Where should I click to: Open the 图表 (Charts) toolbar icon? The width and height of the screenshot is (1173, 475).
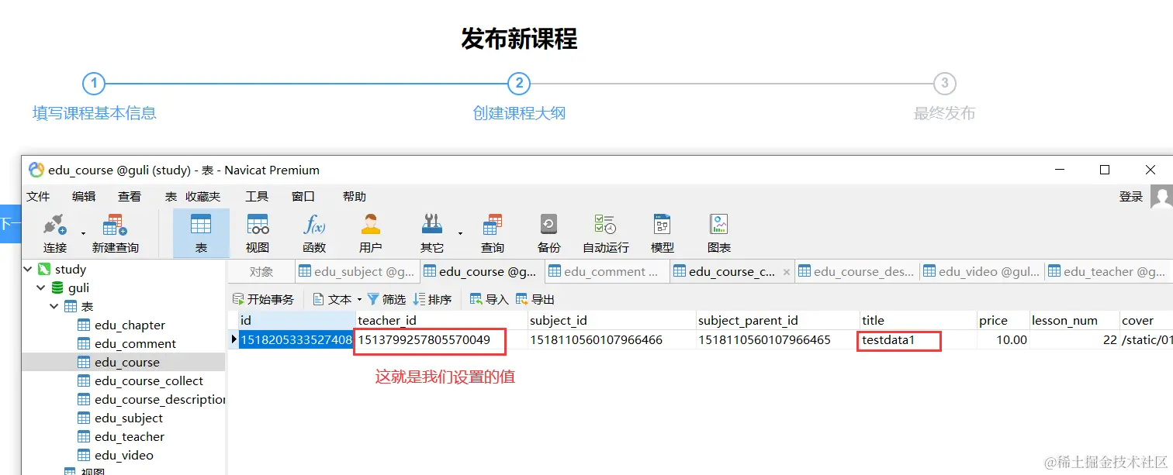[719, 233]
